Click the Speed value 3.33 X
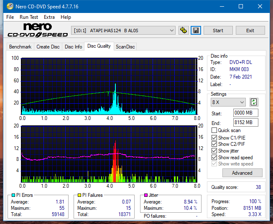Viewport: 273px width, 224px height. point(255,214)
